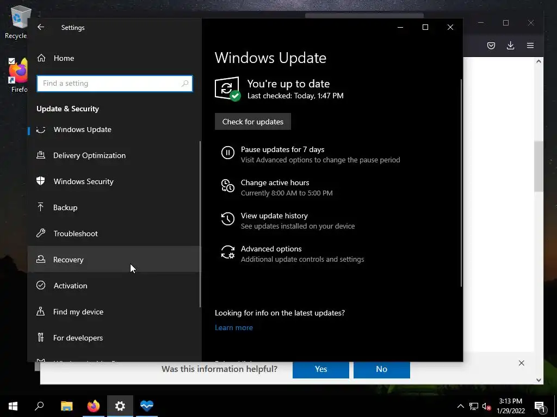The width and height of the screenshot is (557, 417).
Task: Click the 'You're up to date' text
Action: (288, 84)
